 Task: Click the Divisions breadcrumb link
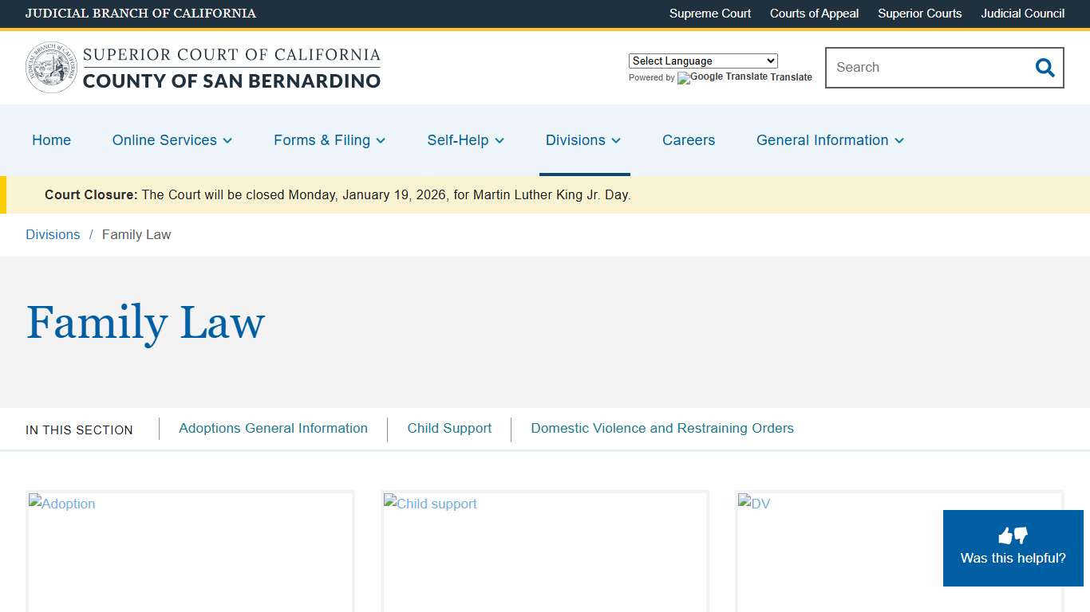click(x=53, y=234)
